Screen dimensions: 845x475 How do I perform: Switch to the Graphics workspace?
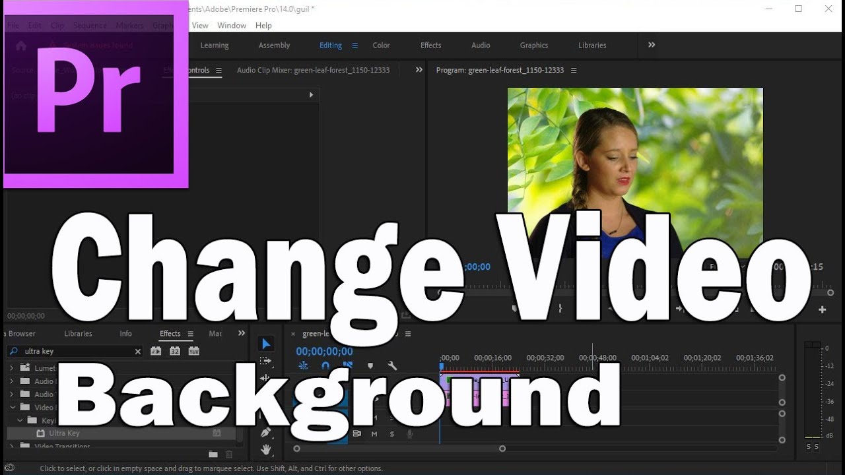pyautogui.click(x=534, y=46)
